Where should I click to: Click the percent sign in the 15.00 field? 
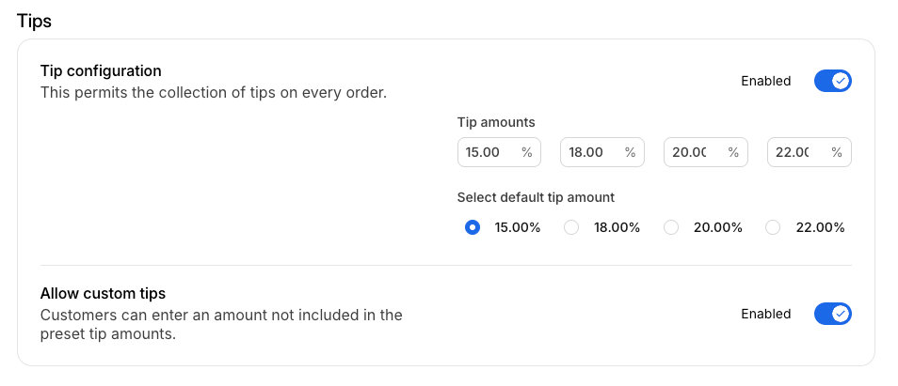tap(527, 152)
